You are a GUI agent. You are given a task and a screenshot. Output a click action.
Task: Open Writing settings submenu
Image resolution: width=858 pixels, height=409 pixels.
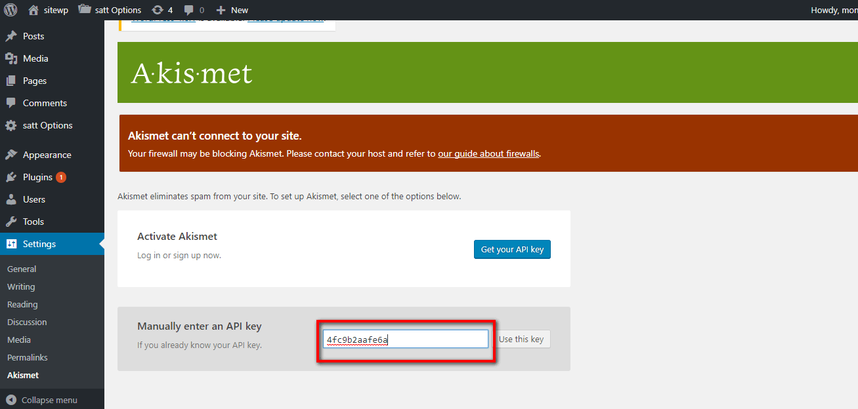coord(21,287)
